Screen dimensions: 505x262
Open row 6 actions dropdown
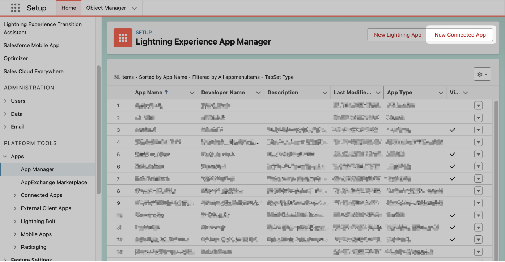coord(478,166)
